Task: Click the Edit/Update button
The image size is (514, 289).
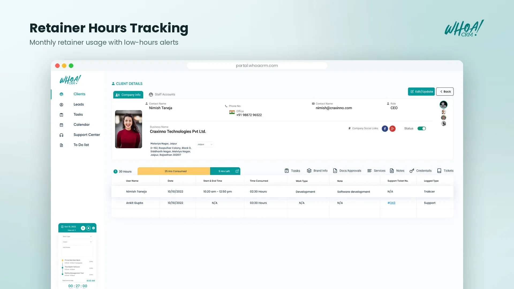Action: tap(421, 92)
